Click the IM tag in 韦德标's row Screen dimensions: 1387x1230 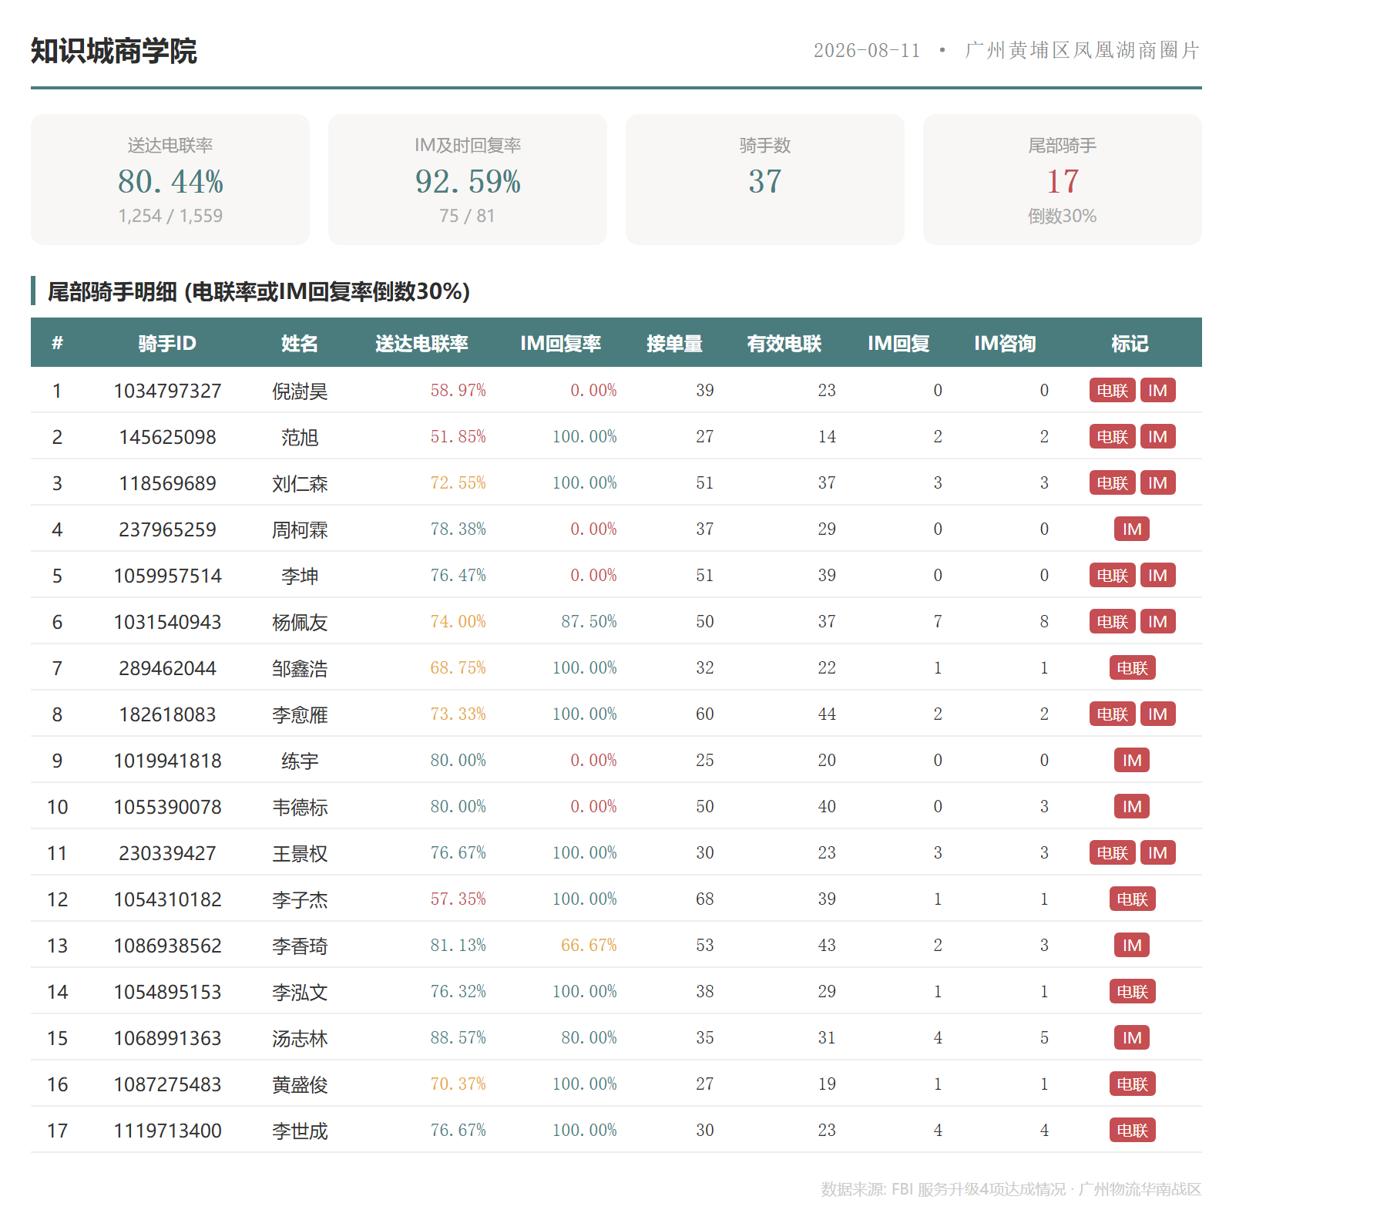1132,806
